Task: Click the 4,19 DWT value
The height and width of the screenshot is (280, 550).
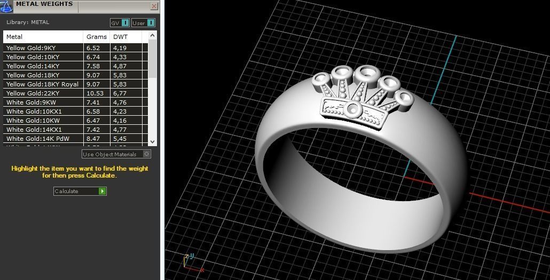Action: tap(120, 48)
